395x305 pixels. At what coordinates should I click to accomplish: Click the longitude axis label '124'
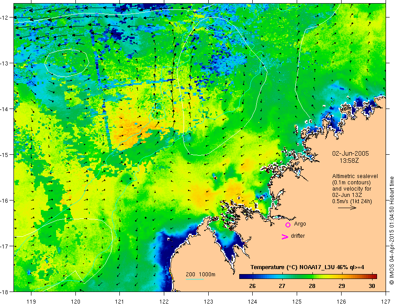(253, 301)
